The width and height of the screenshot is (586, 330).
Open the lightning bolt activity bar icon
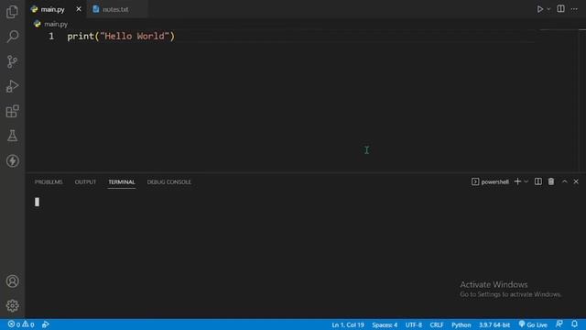coord(12,161)
